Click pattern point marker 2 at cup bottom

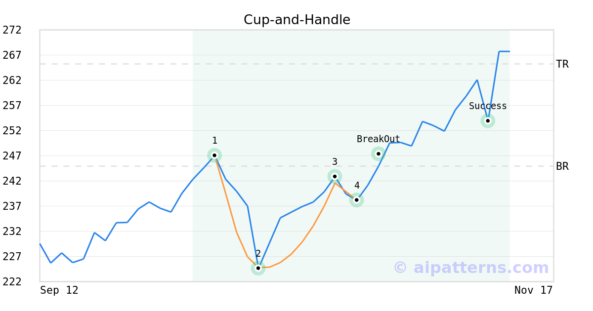click(x=258, y=268)
